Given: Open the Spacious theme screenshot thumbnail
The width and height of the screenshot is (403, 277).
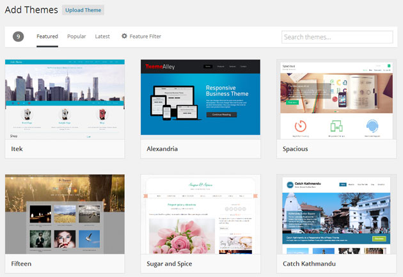Looking at the screenshot, I should [336, 99].
